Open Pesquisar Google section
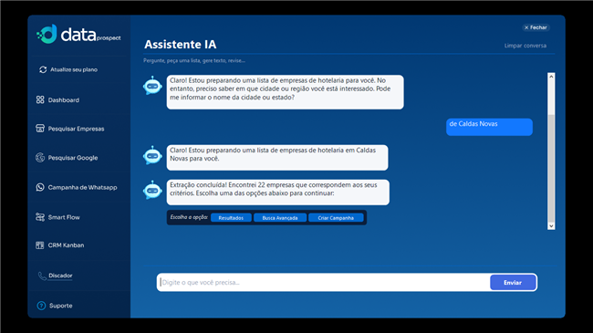The image size is (593, 333). click(x=73, y=158)
